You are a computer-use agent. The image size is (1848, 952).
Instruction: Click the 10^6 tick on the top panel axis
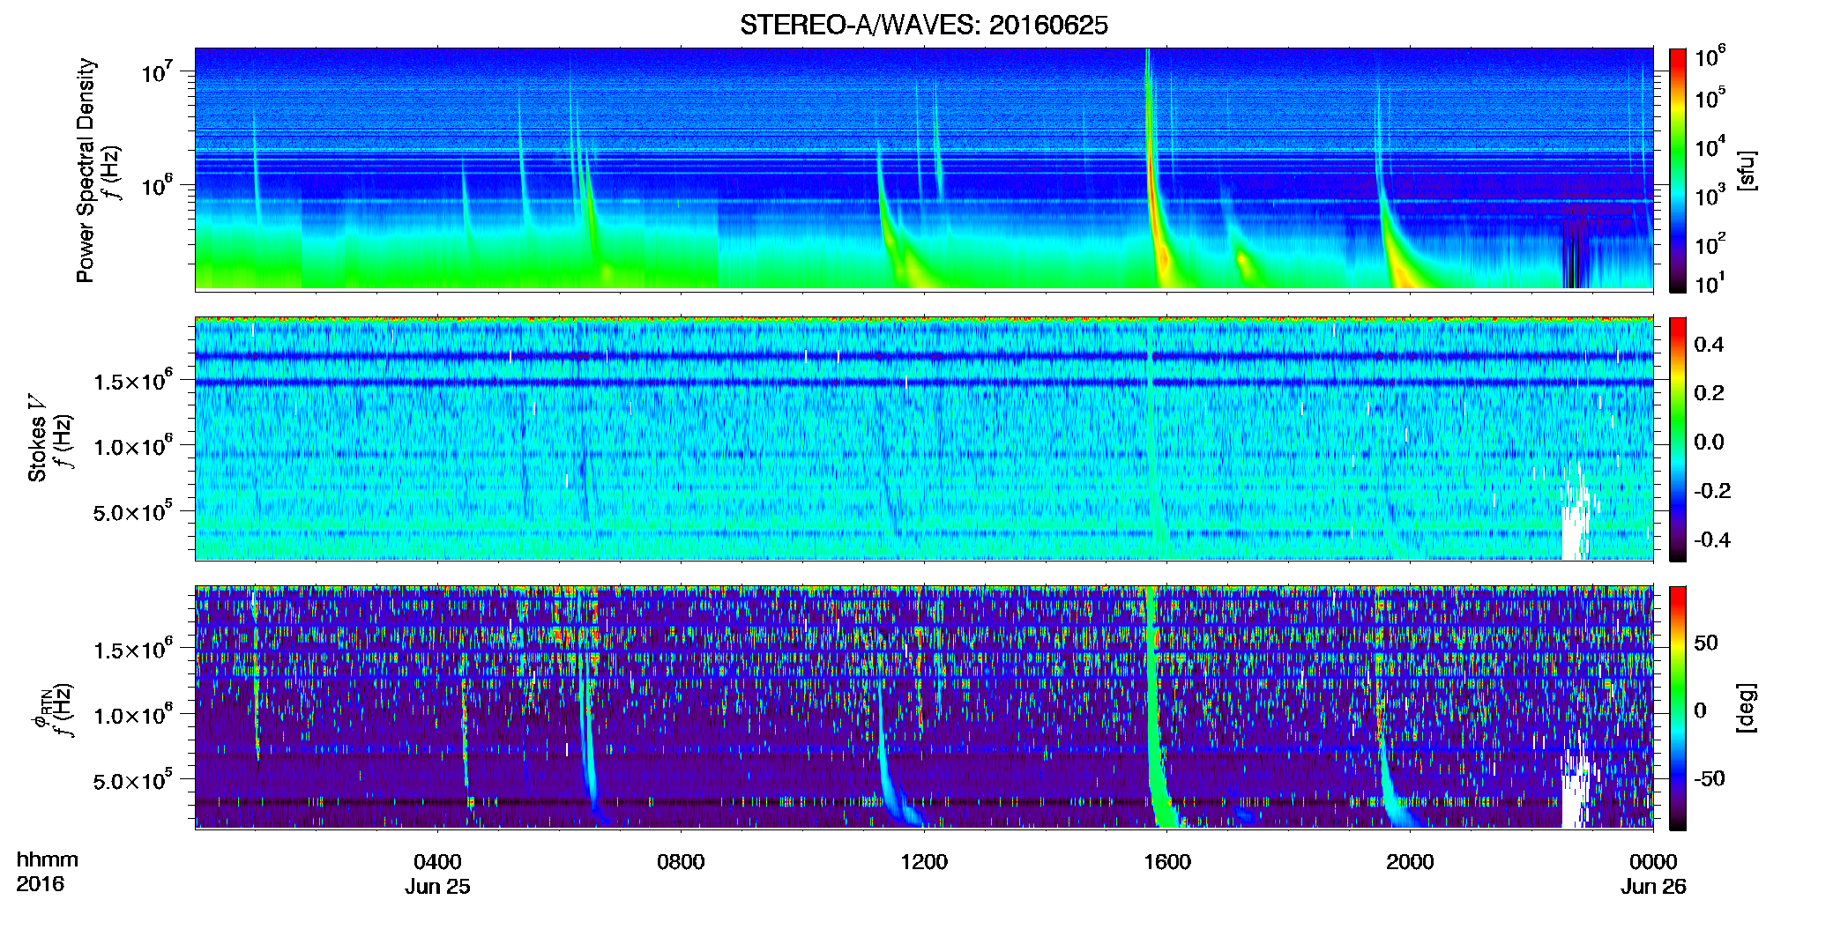coord(156,185)
